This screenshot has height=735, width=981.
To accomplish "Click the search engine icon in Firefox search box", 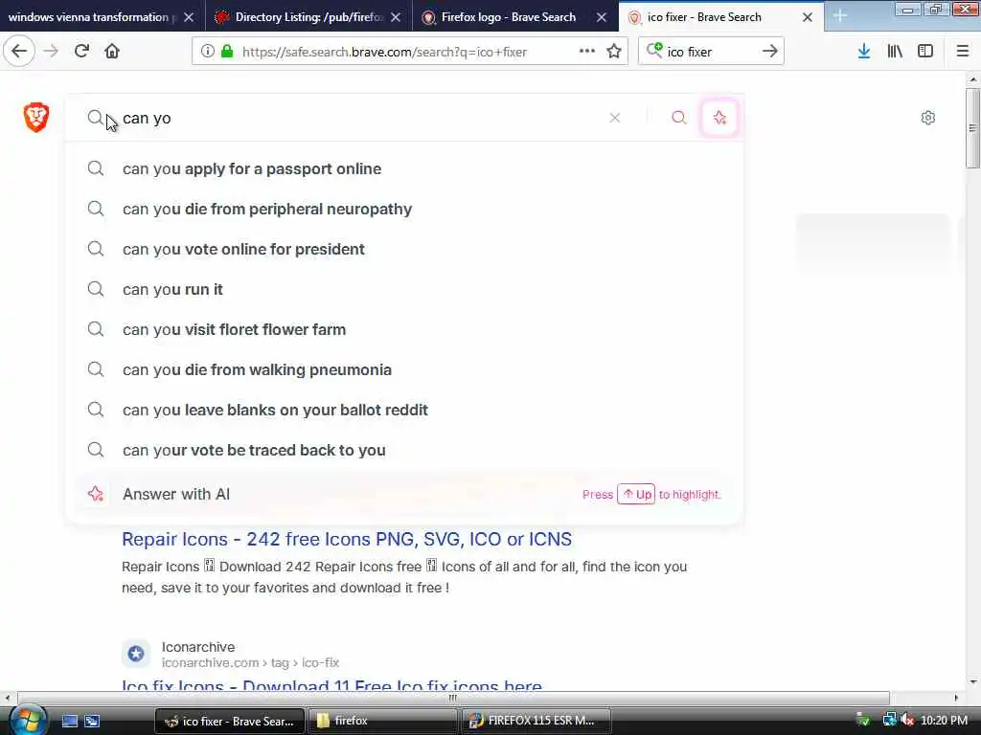I will point(654,51).
